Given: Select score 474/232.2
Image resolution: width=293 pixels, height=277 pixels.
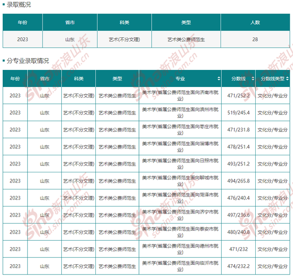Looking at the screenshot, I should tap(239, 266).
